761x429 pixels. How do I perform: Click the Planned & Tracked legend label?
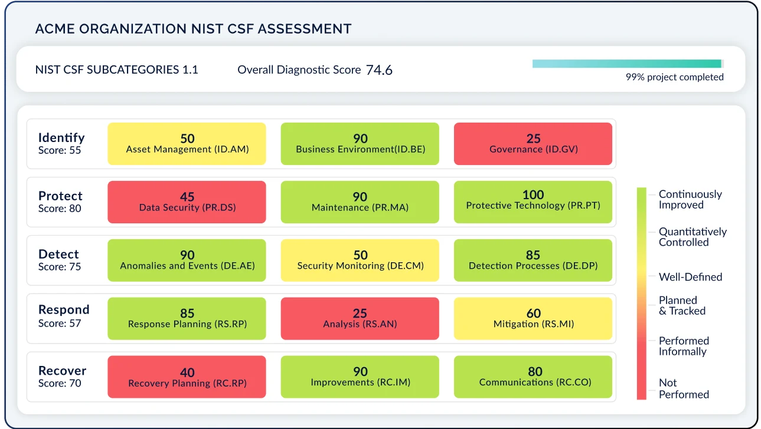tap(682, 305)
